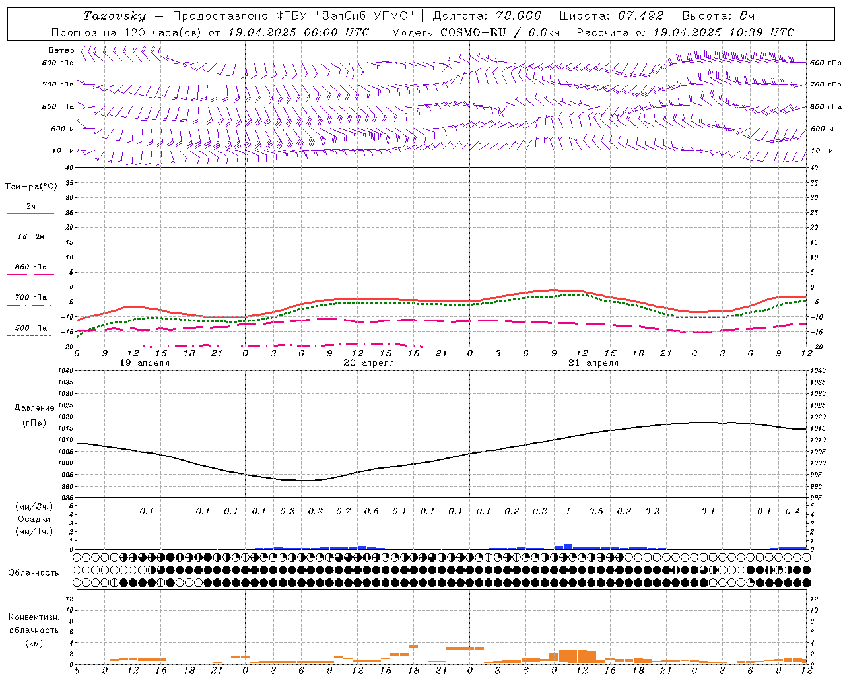Click the 'Td 2м' dew point legend
Screen dimensions: 845x676
point(31,236)
